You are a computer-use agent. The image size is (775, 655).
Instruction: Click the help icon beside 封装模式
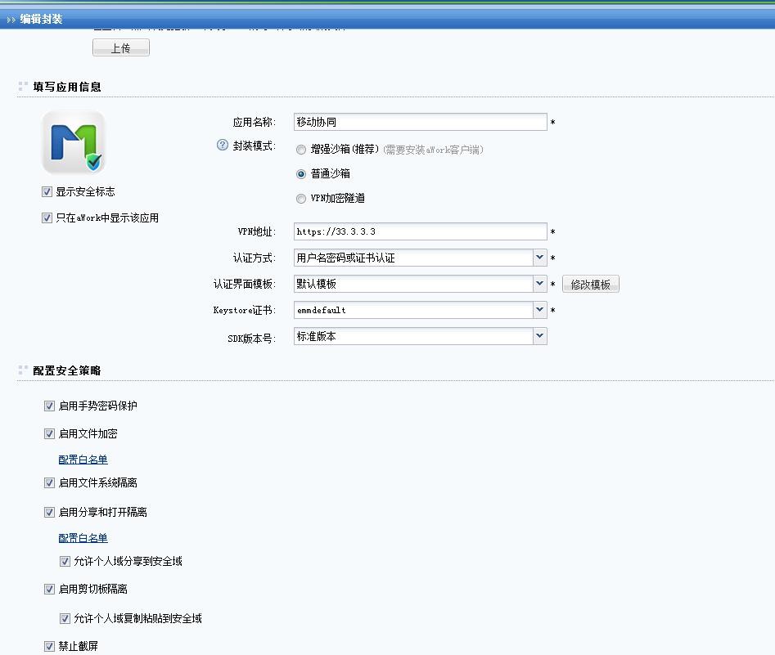pyautogui.click(x=222, y=146)
